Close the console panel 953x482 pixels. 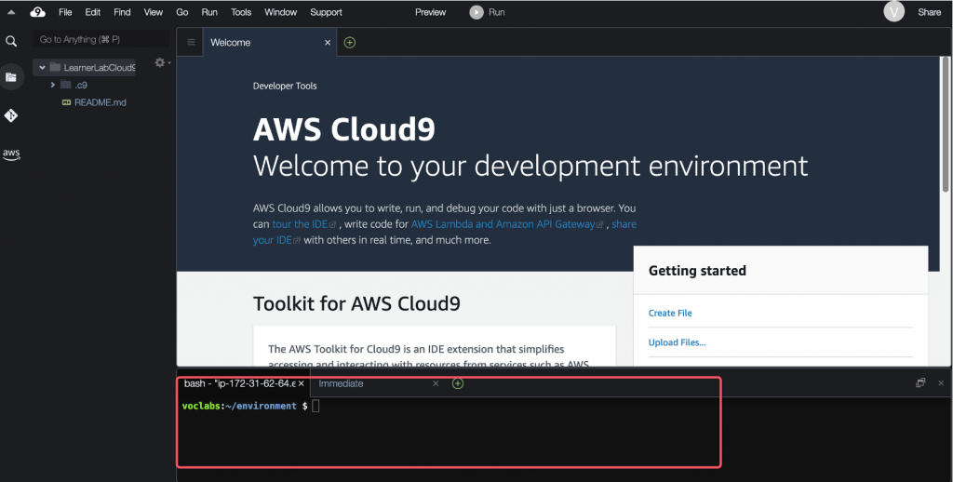[941, 383]
